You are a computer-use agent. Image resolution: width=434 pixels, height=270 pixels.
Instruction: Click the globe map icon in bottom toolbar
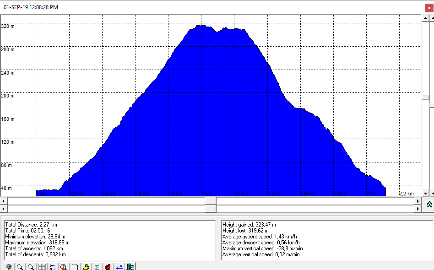coord(9,267)
